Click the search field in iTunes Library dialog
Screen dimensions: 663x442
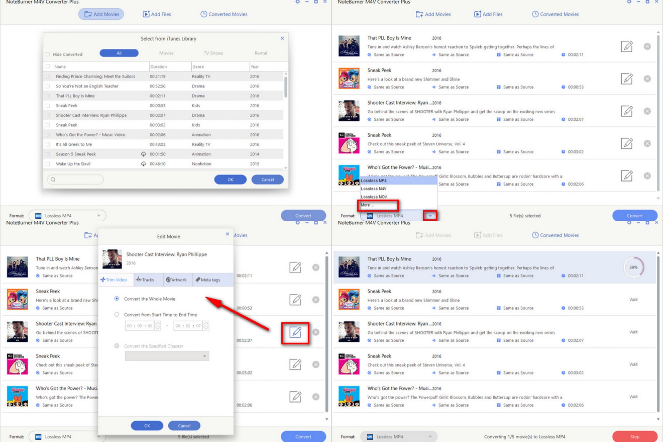tap(75, 179)
